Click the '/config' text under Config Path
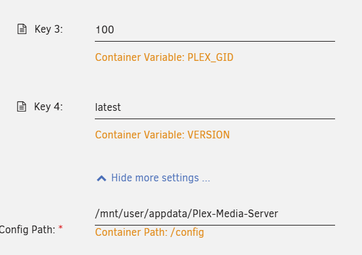Image resolution: width=362 pixels, height=255 pixels. pos(187,233)
